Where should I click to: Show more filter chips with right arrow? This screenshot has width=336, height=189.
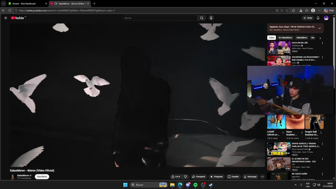pyautogui.click(x=320, y=38)
